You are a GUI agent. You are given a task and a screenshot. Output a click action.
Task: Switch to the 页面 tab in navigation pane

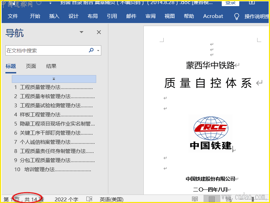(x=31, y=66)
